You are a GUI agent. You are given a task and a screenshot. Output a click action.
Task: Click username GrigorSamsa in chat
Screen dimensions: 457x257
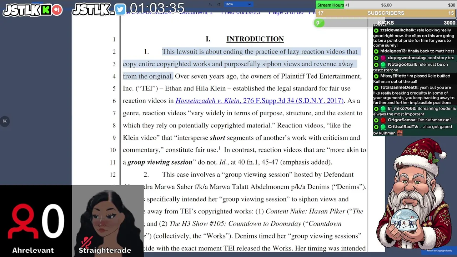[x=402, y=120]
